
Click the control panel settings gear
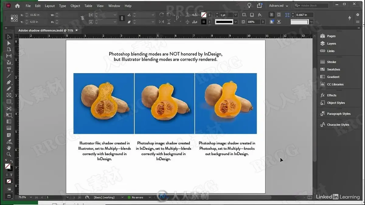tap(358, 15)
